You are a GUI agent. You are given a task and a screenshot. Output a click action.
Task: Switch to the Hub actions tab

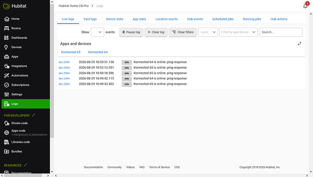[x=279, y=19]
